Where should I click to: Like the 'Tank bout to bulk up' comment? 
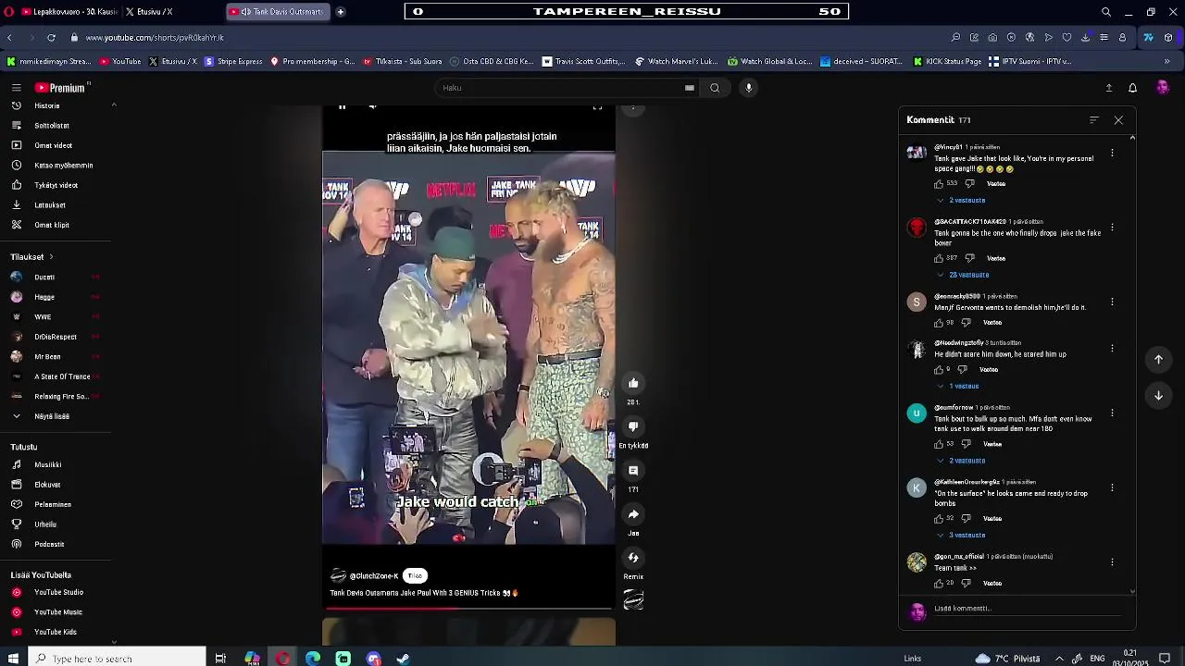coord(939,444)
